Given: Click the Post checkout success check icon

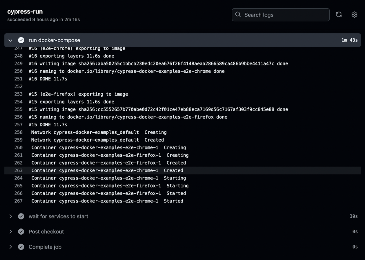Looking at the screenshot, I should (21, 232).
